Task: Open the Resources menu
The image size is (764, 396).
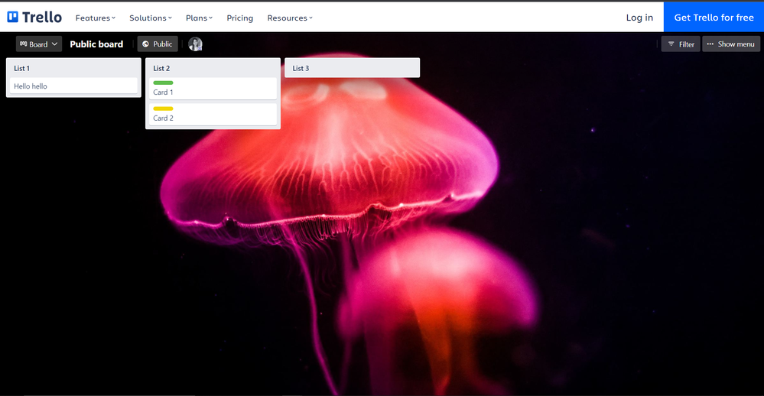Action: (289, 18)
